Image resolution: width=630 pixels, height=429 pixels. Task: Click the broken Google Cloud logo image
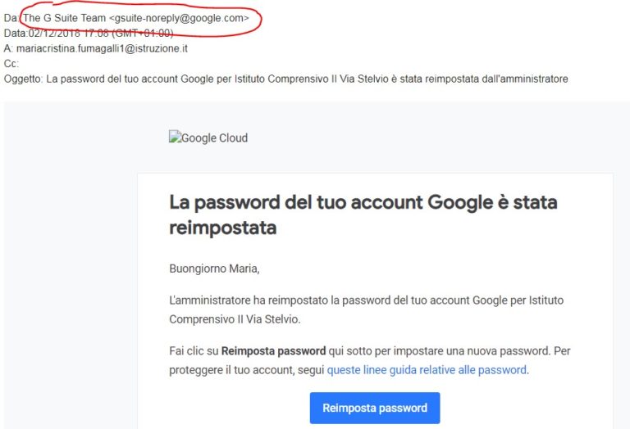pyautogui.click(x=208, y=138)
